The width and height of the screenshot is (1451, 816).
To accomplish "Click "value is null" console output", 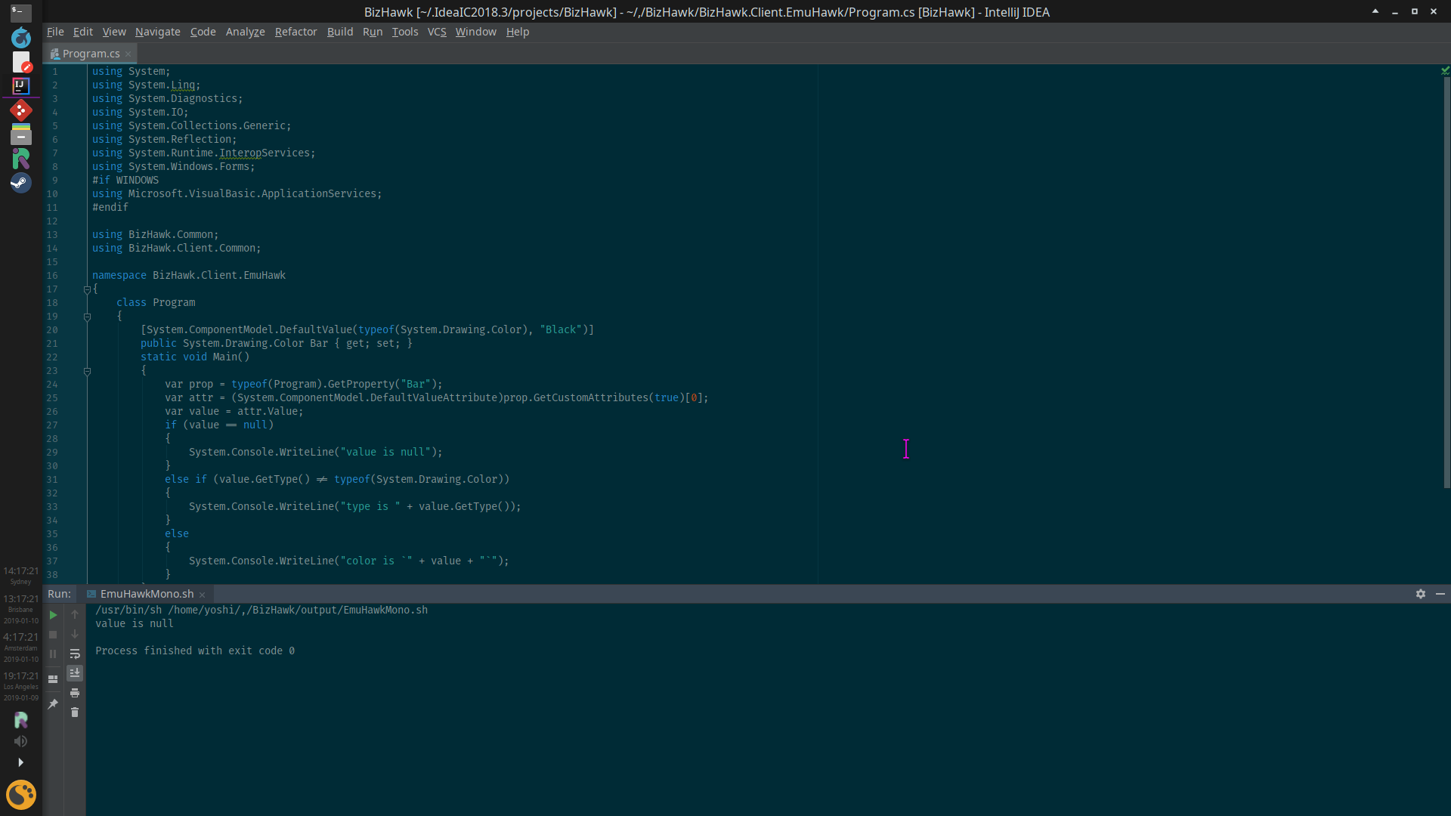I will coord(135,623).
